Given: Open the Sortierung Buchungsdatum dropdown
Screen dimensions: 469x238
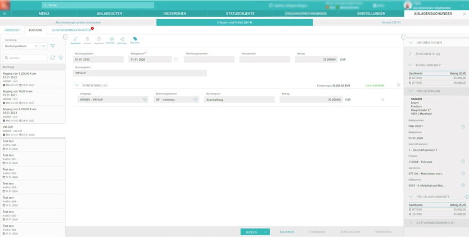Looking at the screenshot, I should tap(43, 46).
